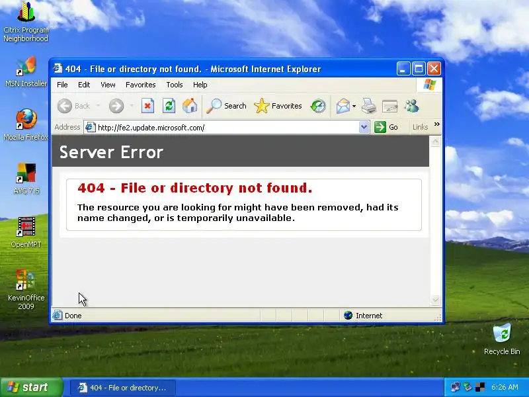Click the red 404 error headline
The height and width of the screenshot is (397, 529).
[194, 188]
